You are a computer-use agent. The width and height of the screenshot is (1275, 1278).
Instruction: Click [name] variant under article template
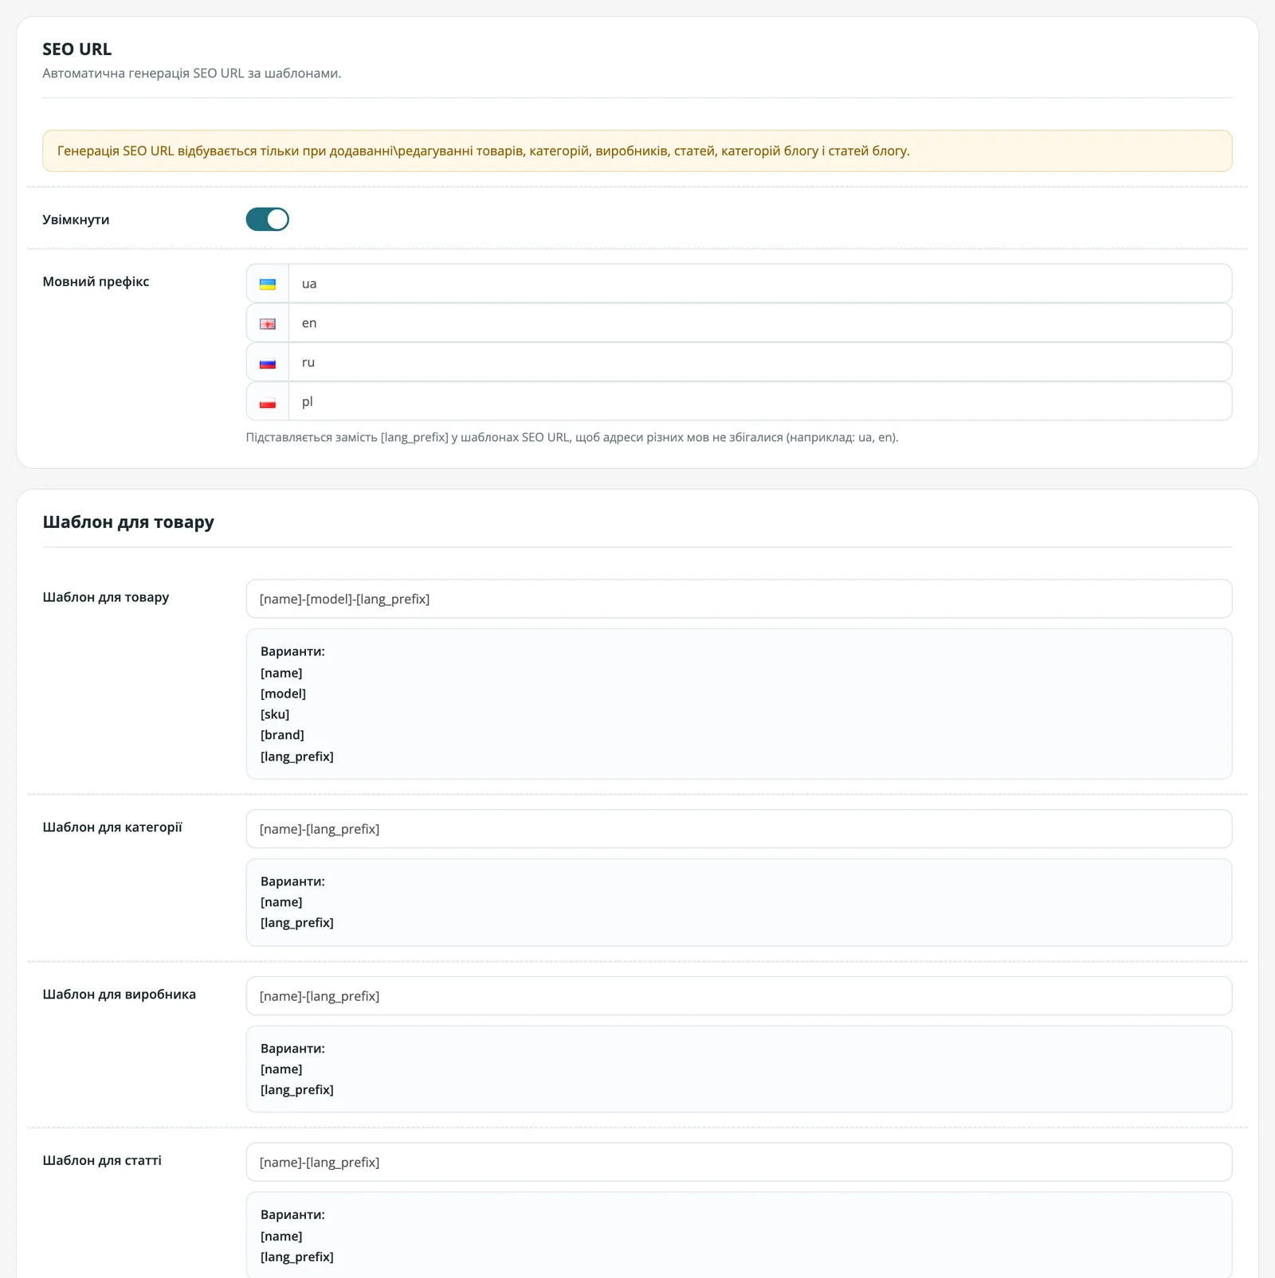coord(281,1237)
